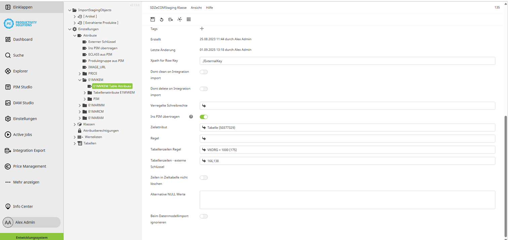Open the graph view toolbar icon
This screenshot has width=508, height=240.
[179, 19]
